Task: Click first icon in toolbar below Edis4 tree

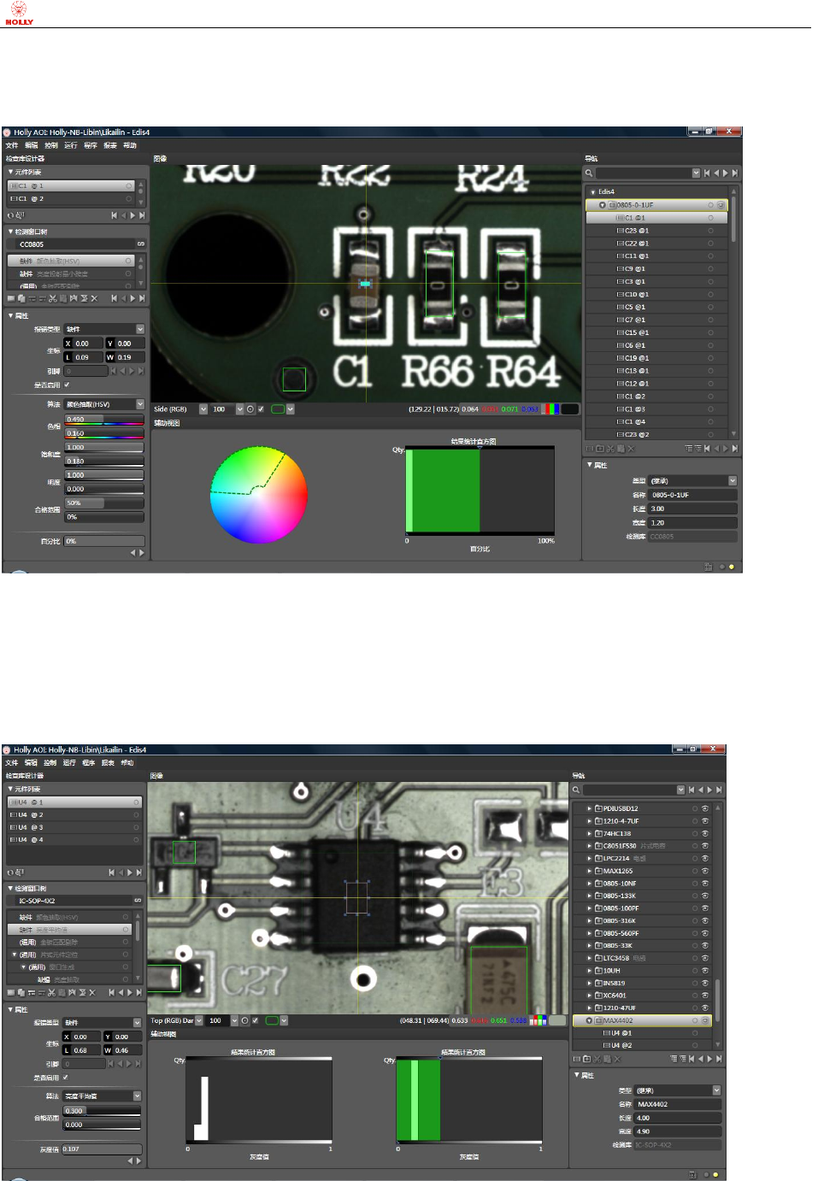Action: click(589, 448)
